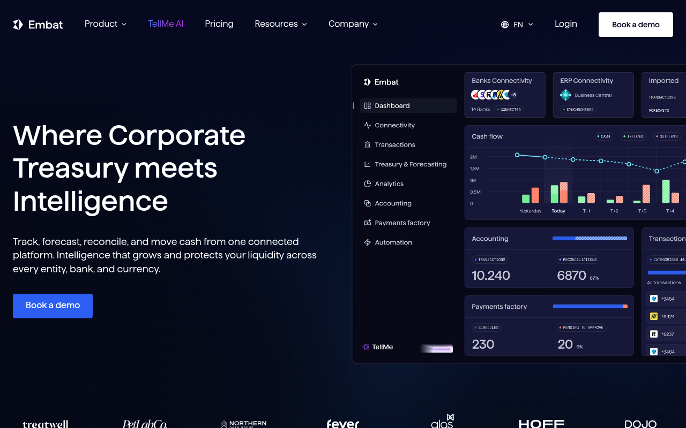The height and width of the screenshot is (428, 686).
Task: Click the PetLabCo customer logo
Action: pyautogui.click(x=145, y=424)
